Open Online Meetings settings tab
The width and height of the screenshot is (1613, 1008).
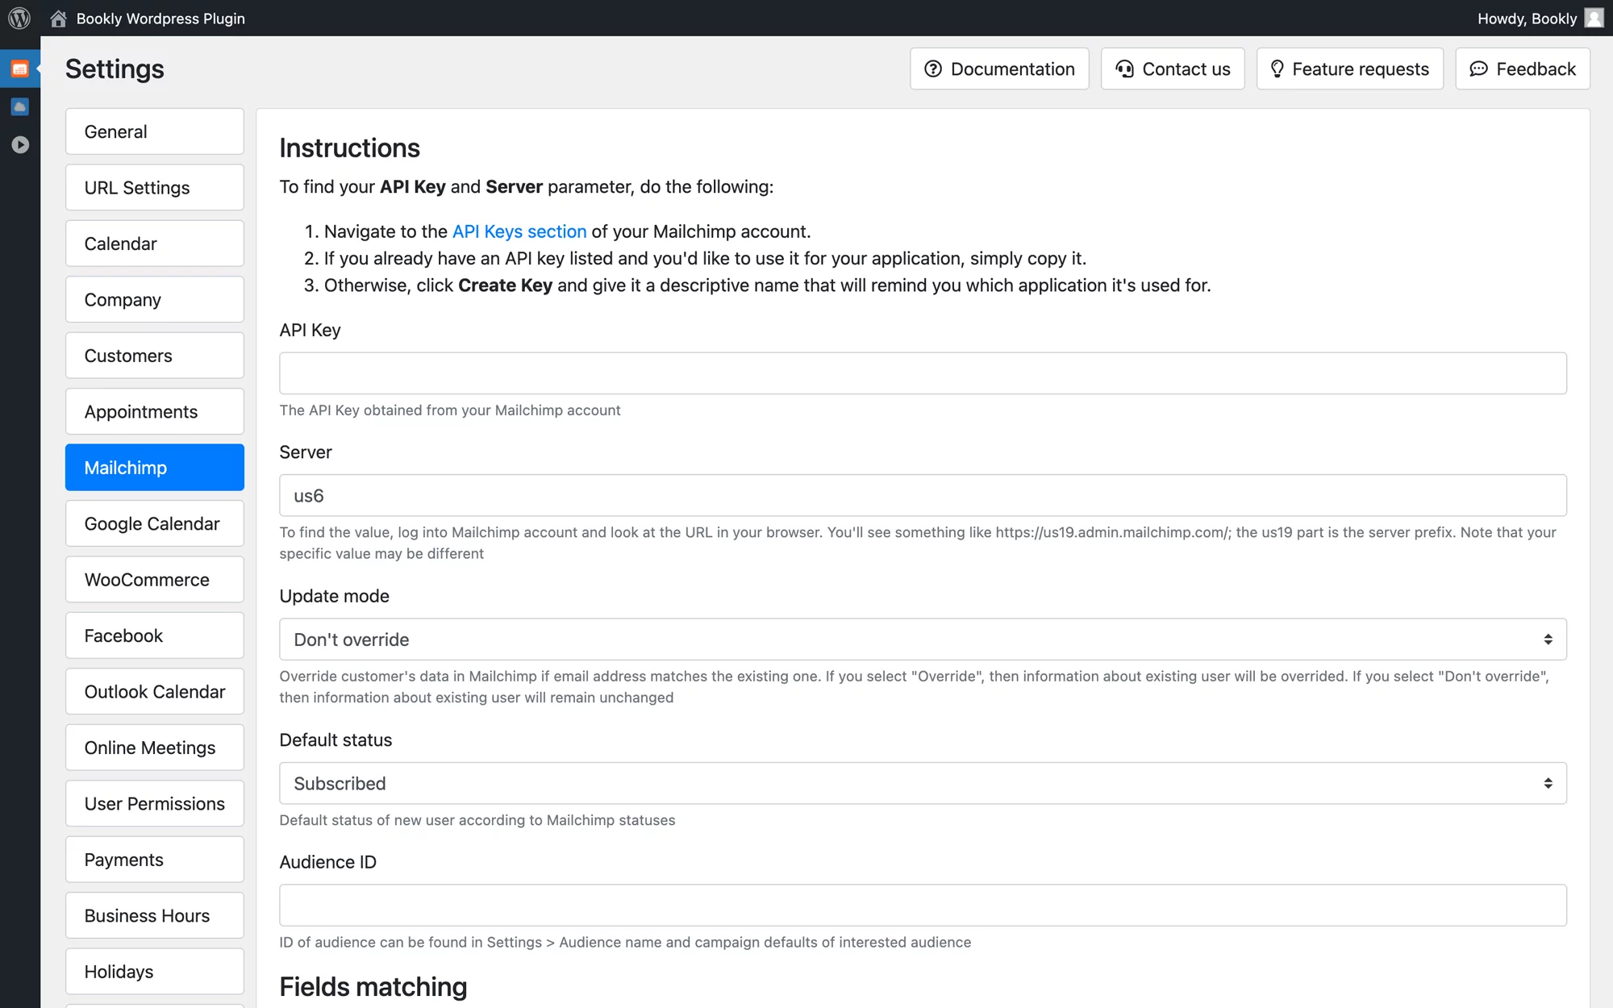(x=155, y=748)
